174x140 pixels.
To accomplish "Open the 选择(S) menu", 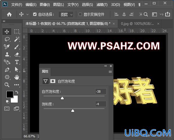I will point(88,5).
